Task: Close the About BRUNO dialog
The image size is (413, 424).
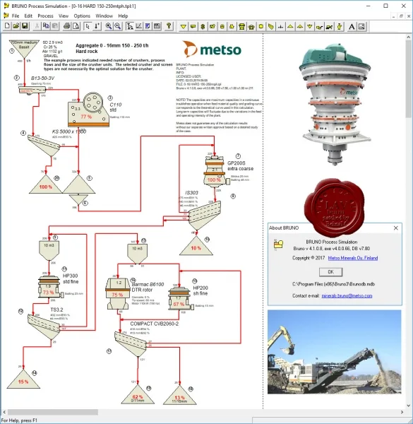Action: [x=396, y=228]
